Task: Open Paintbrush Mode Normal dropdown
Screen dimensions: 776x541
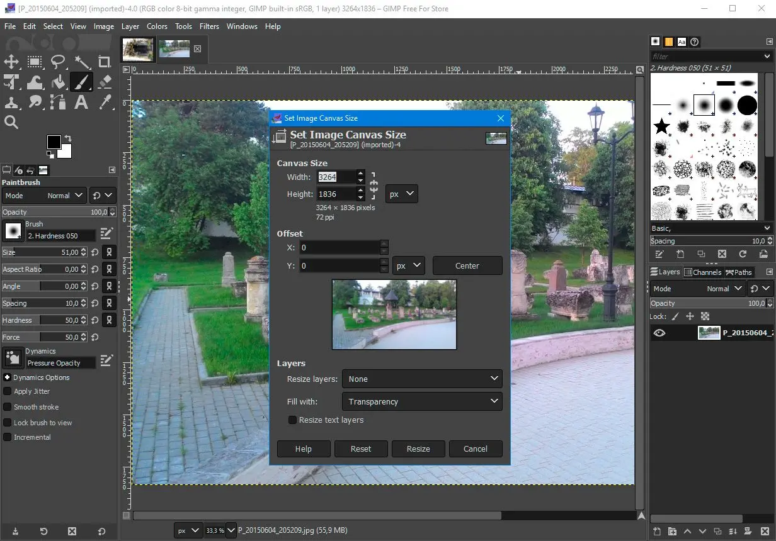Action: tap(44, 196)
